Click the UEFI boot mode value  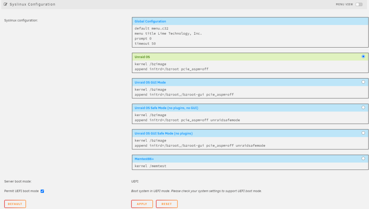tap(135, 181)
